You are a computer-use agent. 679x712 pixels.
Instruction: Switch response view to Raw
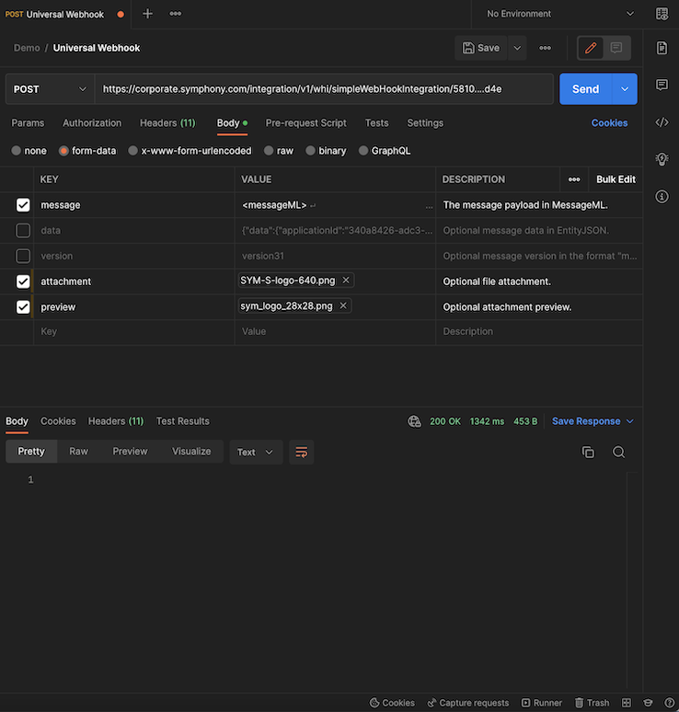pyautogui.click(x=78, y=452)
